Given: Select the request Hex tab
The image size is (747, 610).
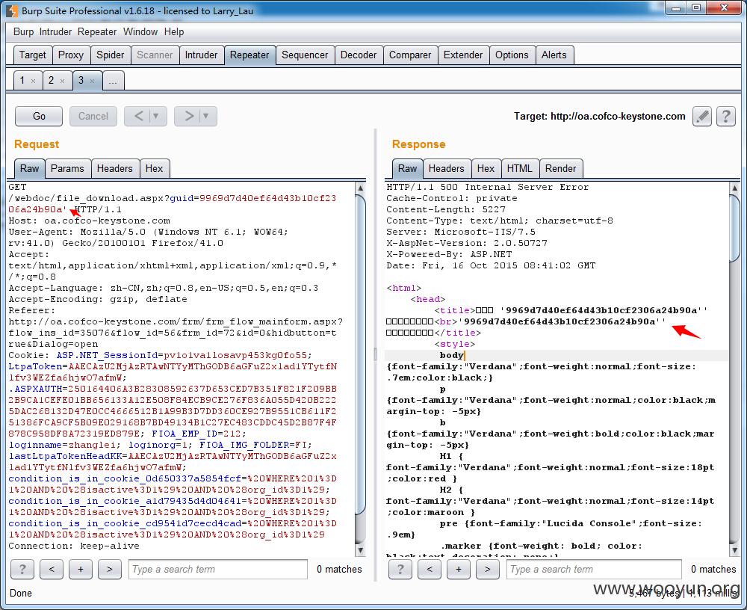Looking at the screenshot, I should tap(154, 168).
